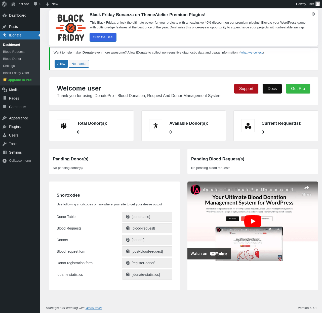Click the Dashboard gauge icon in sidebar
Image resolution: width=322 pixels, height=313 pixels.
5,15
